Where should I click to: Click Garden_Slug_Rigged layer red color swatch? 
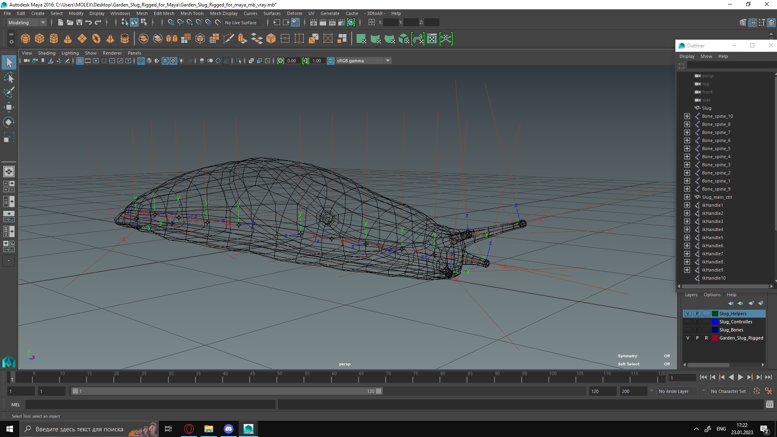(x=715, y=338)
